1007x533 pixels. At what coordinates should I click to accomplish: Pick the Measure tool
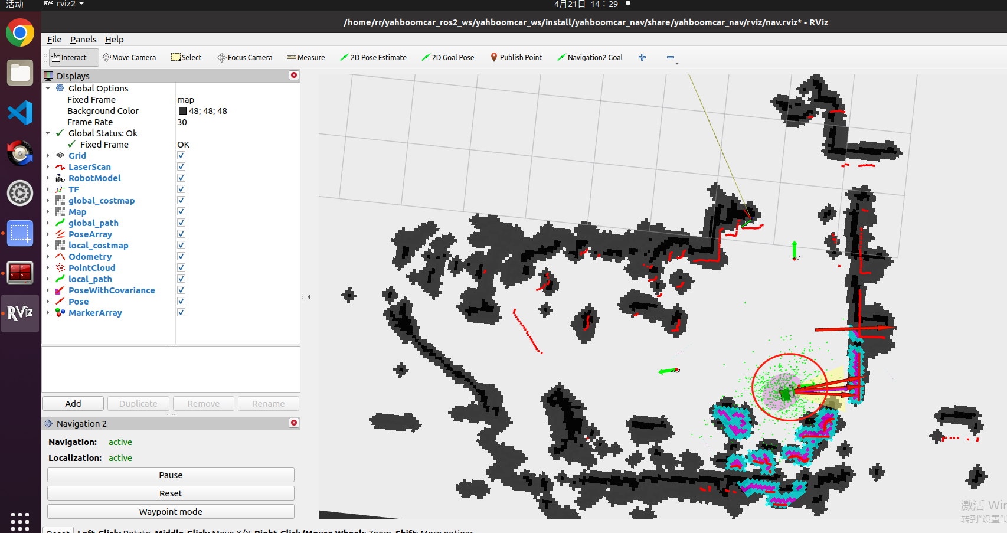click(x=306, y=57)
